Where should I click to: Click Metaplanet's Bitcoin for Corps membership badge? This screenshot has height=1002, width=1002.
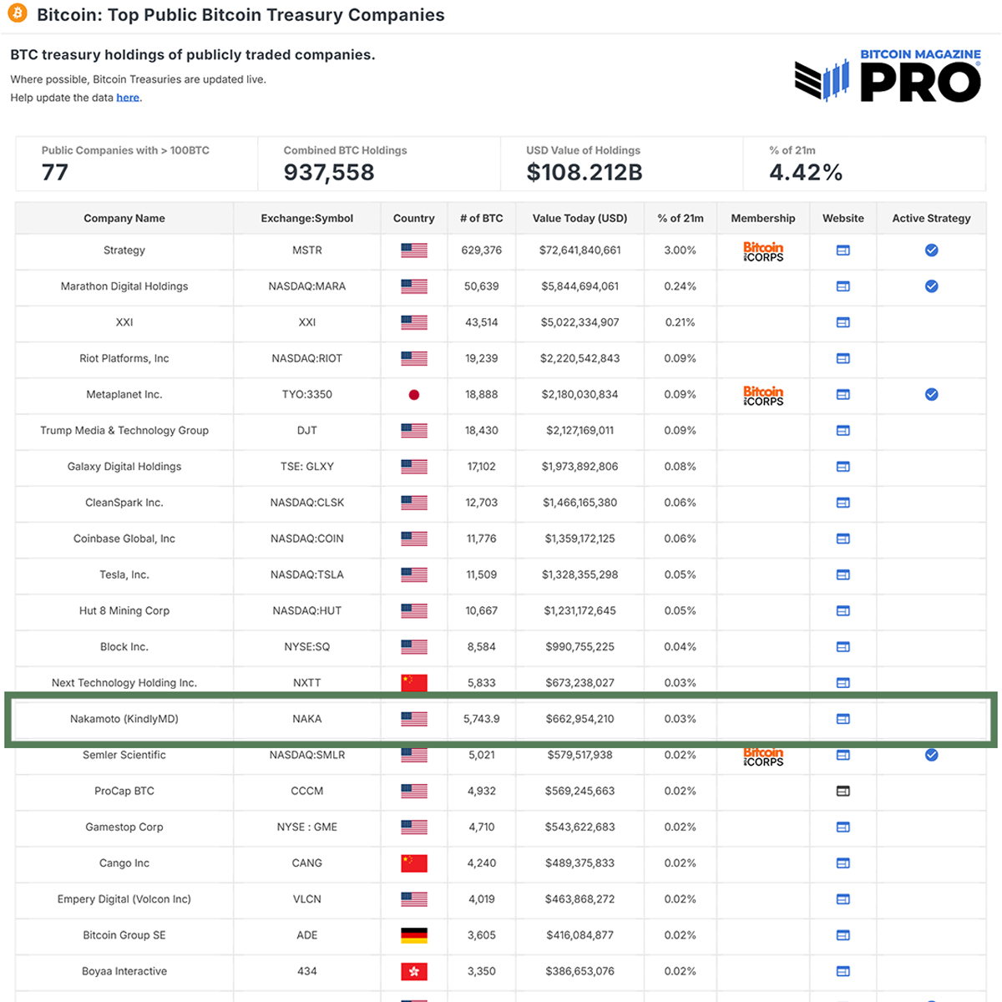[x=763, y=395]
